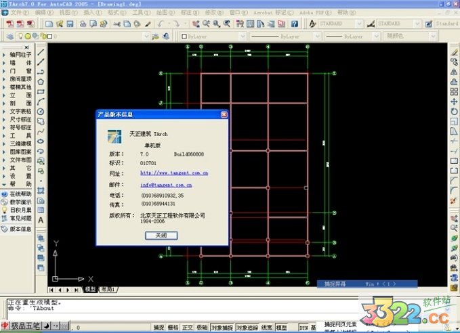Toggle 对象捕捉 object snap in status bar

pos(222,328)
